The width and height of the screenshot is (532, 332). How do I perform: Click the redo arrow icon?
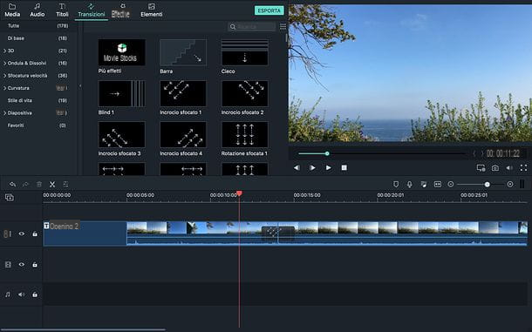click(25, 184)
